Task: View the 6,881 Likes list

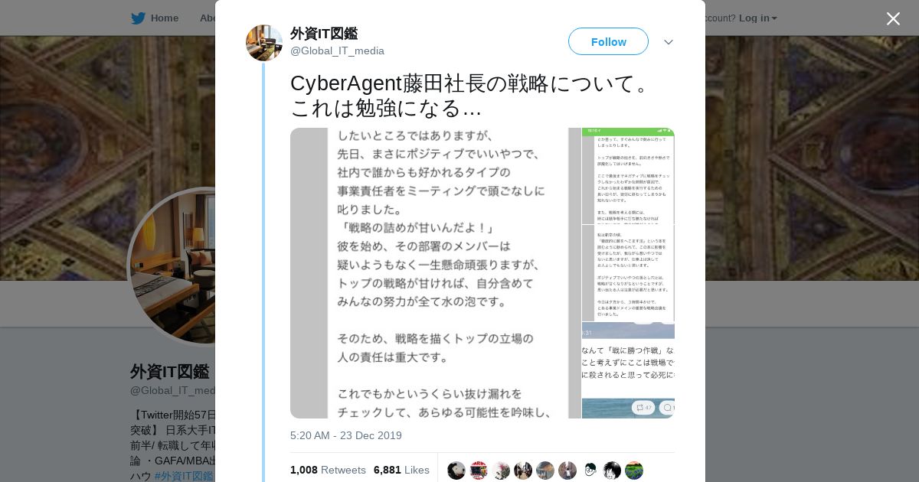Action: (x=401, y=470)
